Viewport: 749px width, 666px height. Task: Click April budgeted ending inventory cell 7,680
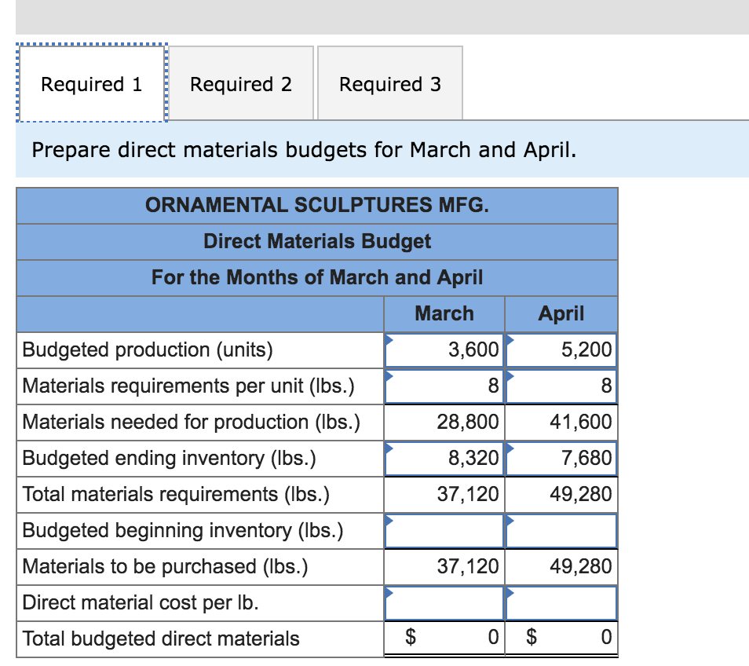[562, 458]
